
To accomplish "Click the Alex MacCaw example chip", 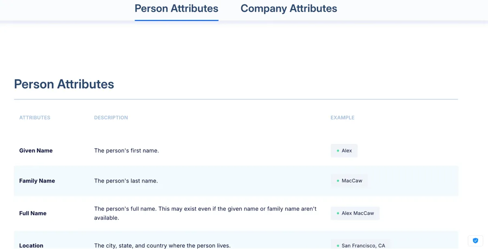I will coord(355,213).
